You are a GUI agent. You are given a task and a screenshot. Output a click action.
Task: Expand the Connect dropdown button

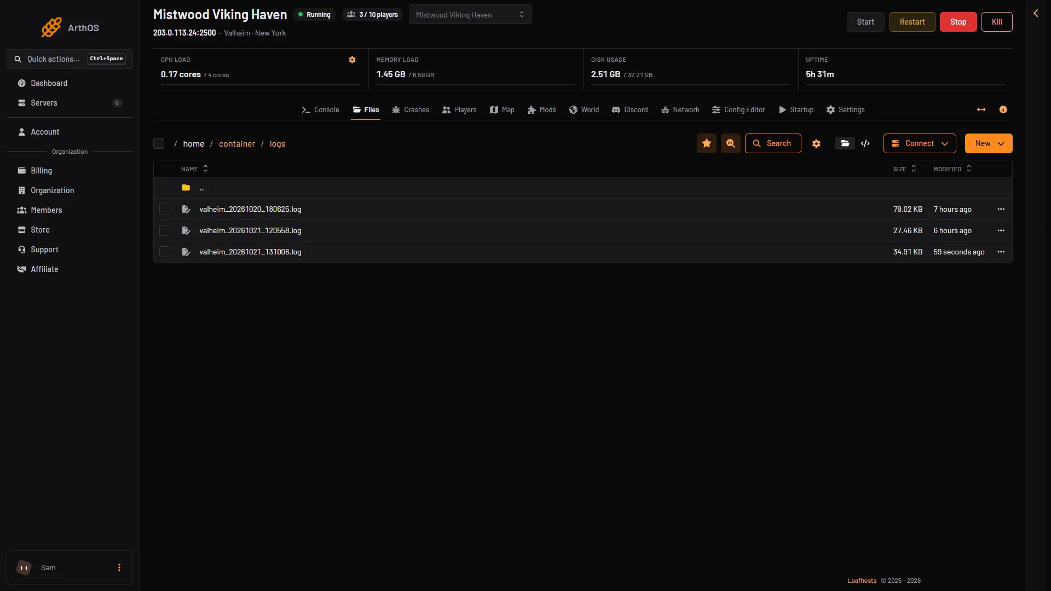pyautogui.click(x=920, y=143)
